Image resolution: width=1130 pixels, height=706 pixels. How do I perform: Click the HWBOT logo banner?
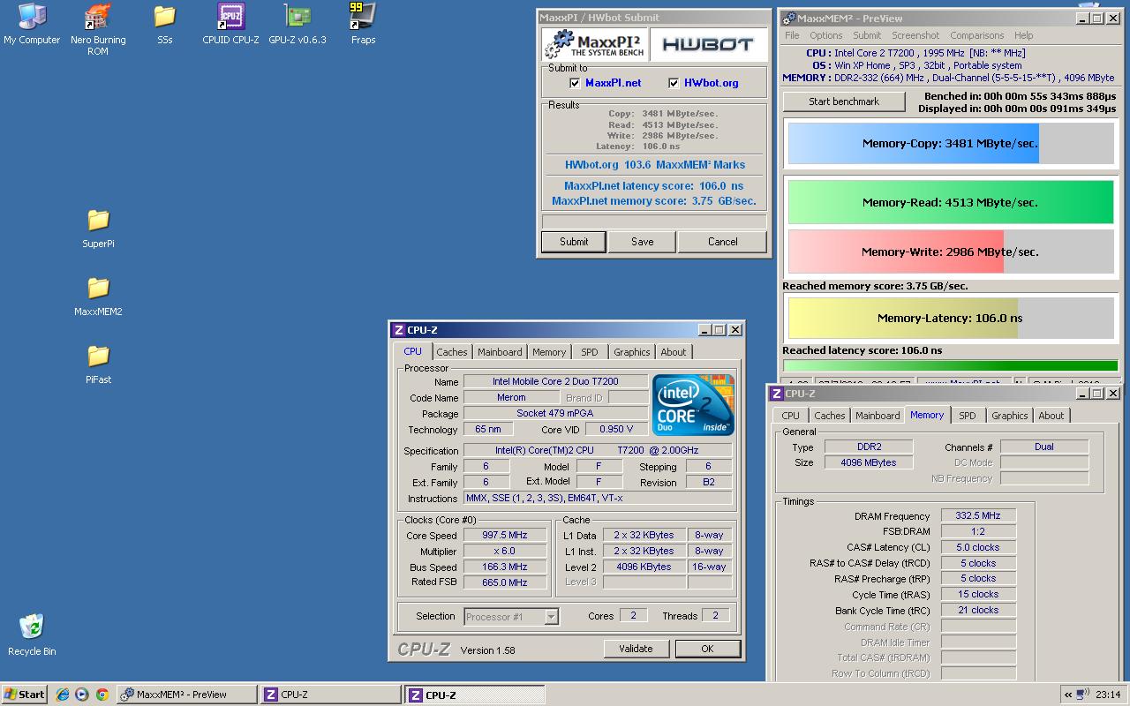click(x=707, y=44)
